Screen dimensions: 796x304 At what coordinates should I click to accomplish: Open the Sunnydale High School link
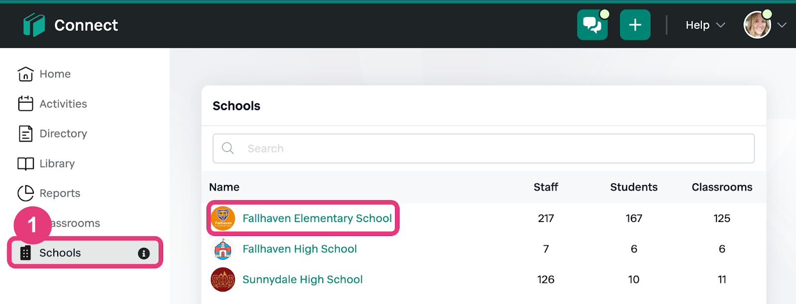click(302, 279)
